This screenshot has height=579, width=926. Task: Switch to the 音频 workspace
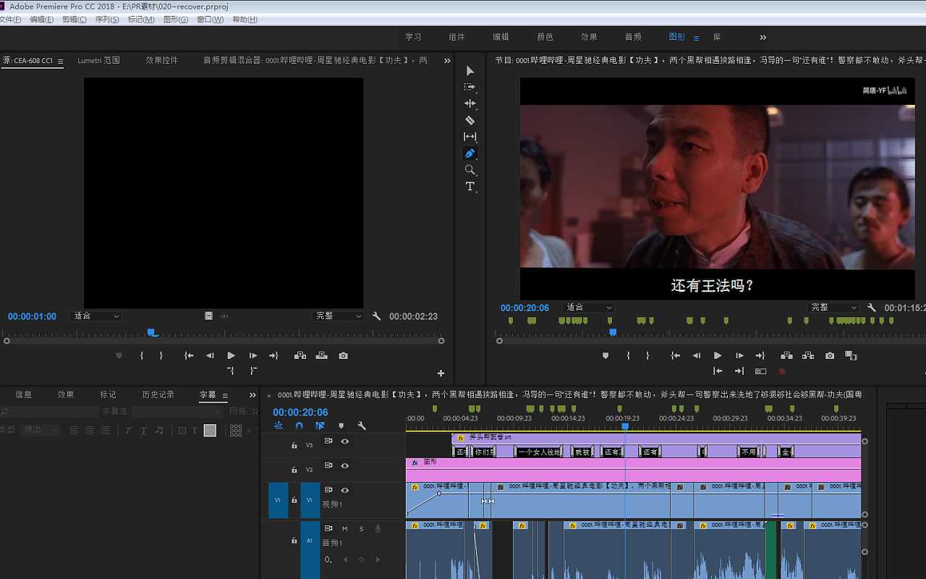(633, 37)
